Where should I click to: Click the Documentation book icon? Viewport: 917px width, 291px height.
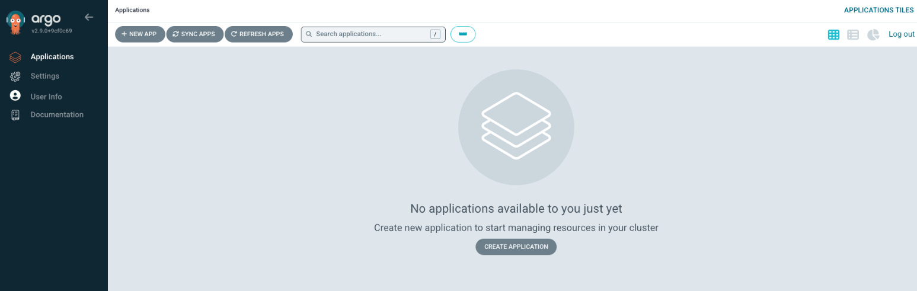click(15, 115)
